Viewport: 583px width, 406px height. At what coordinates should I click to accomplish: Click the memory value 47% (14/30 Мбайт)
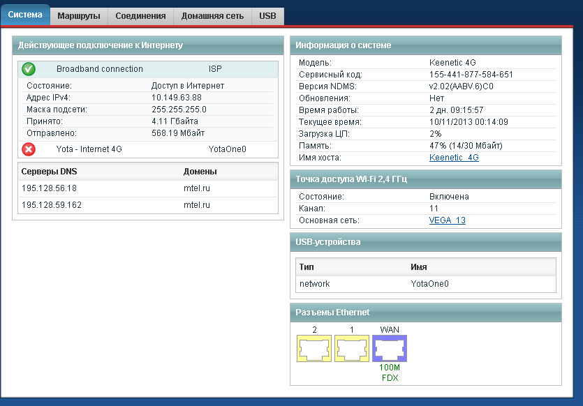466,146
